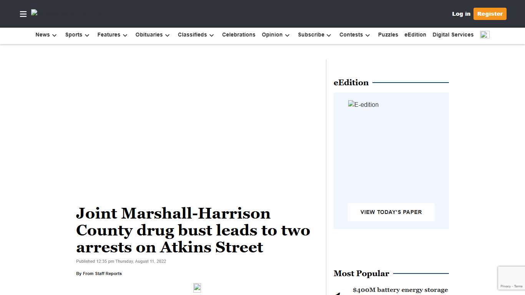Expand the News dropdown

pos(46,35)
